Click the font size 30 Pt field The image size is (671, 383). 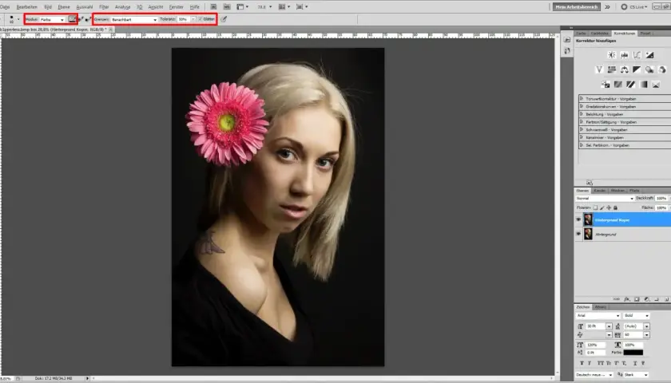coord(595,326)
